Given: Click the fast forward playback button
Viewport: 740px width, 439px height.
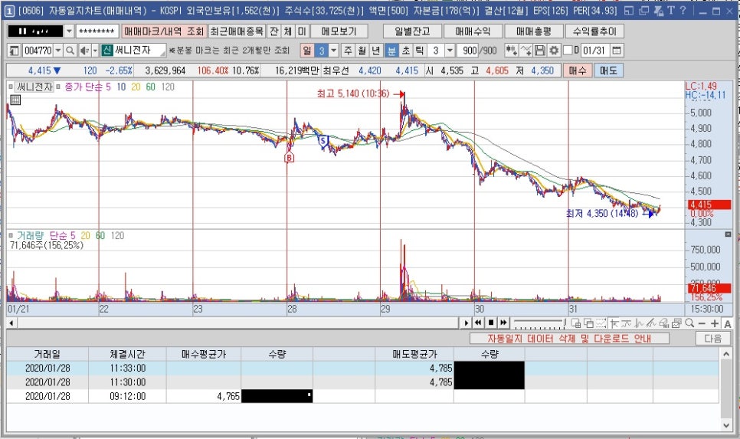Looking at the screenshot, I should (503, 323).
